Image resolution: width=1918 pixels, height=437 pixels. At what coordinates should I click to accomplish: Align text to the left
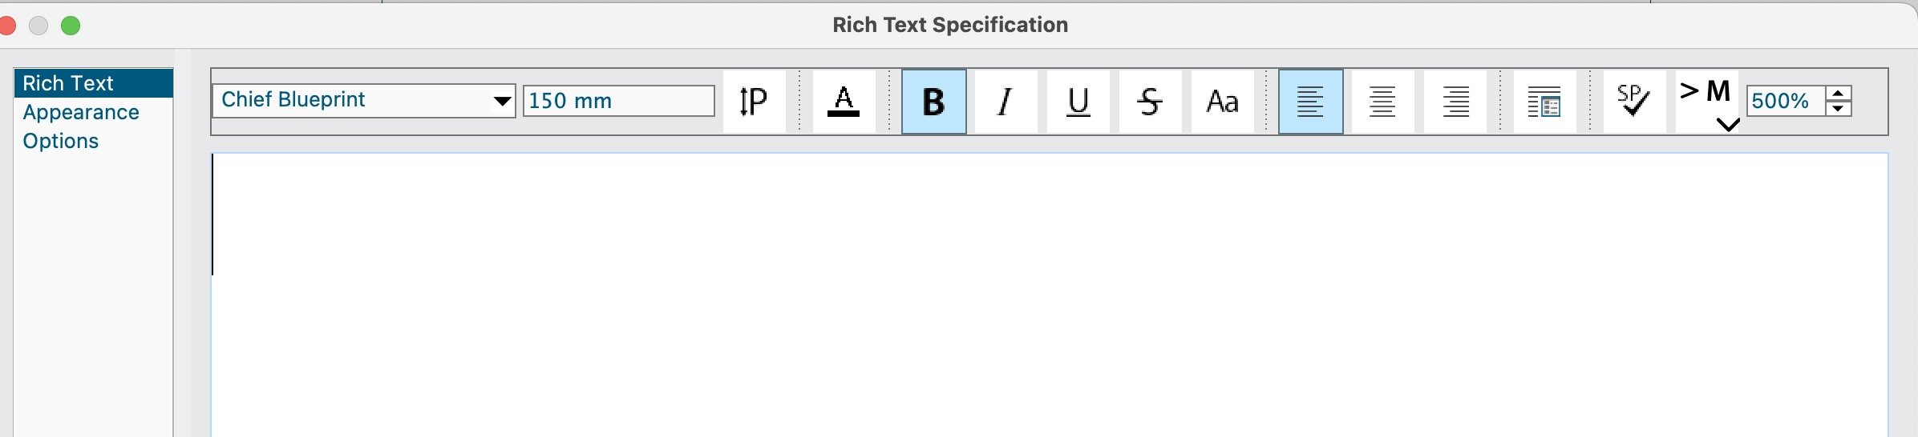tap(1310, 102)
